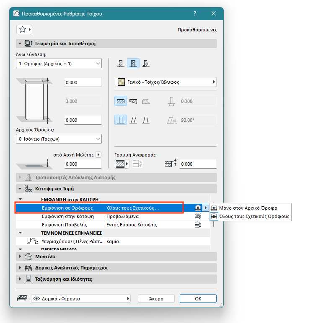Choose the polygon wall geometry icon
The height and width of the screenshot is (323, 313).
146,101
